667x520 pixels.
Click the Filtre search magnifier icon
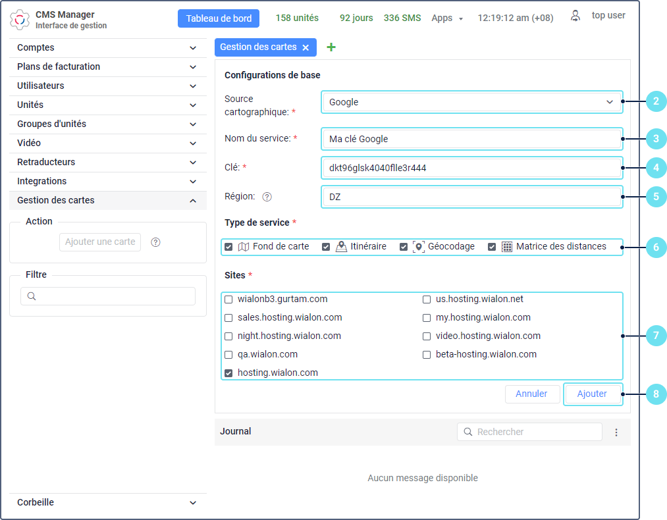pos(32,296)
